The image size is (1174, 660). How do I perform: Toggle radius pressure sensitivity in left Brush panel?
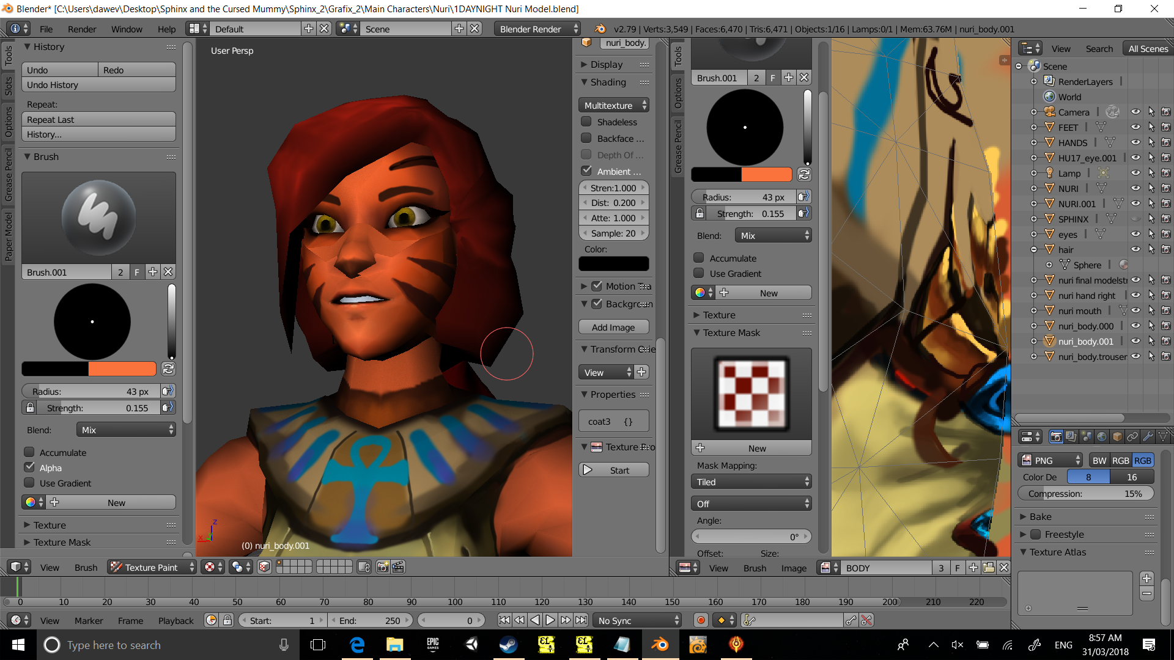(168, 391)
